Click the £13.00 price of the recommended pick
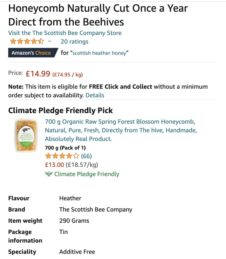226x259 pixels. 54,165
